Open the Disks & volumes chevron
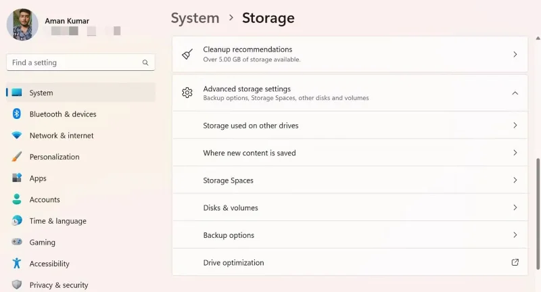The image size is (541, 292). (515, 208)
